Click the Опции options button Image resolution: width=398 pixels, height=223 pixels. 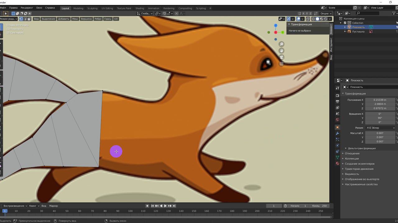[x=325, y=14]
